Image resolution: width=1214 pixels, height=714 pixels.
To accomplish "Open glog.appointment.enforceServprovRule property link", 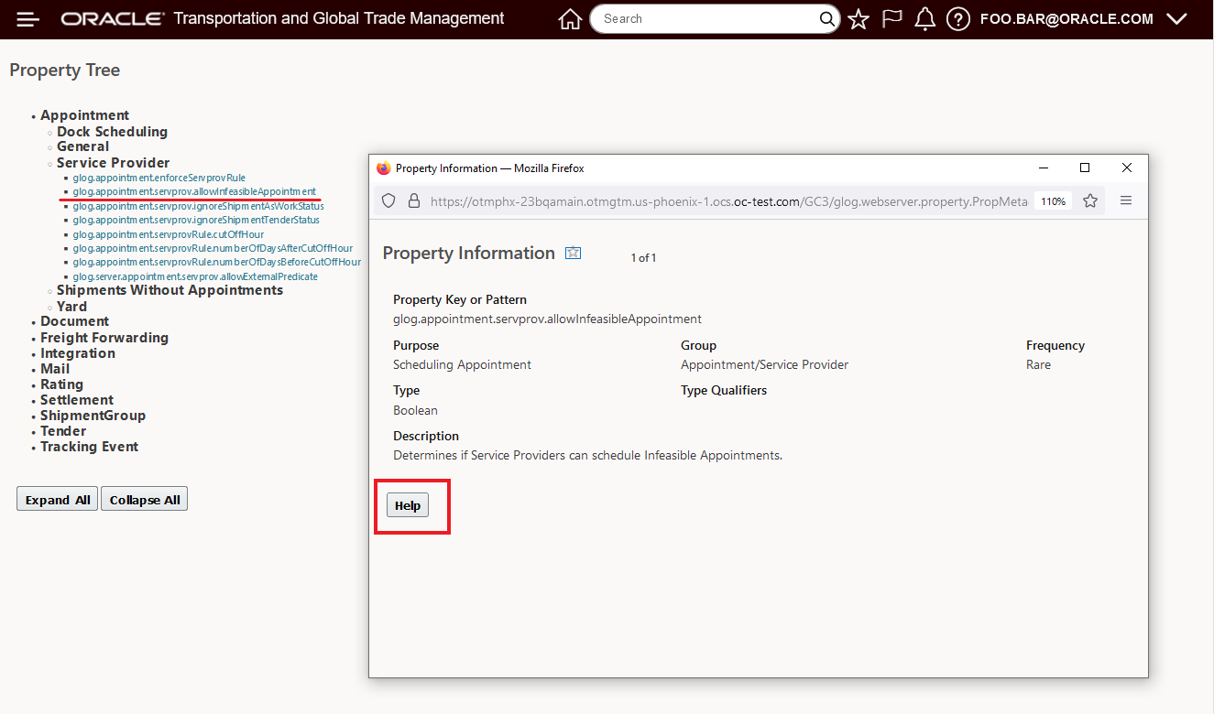I will coord(159,178).
